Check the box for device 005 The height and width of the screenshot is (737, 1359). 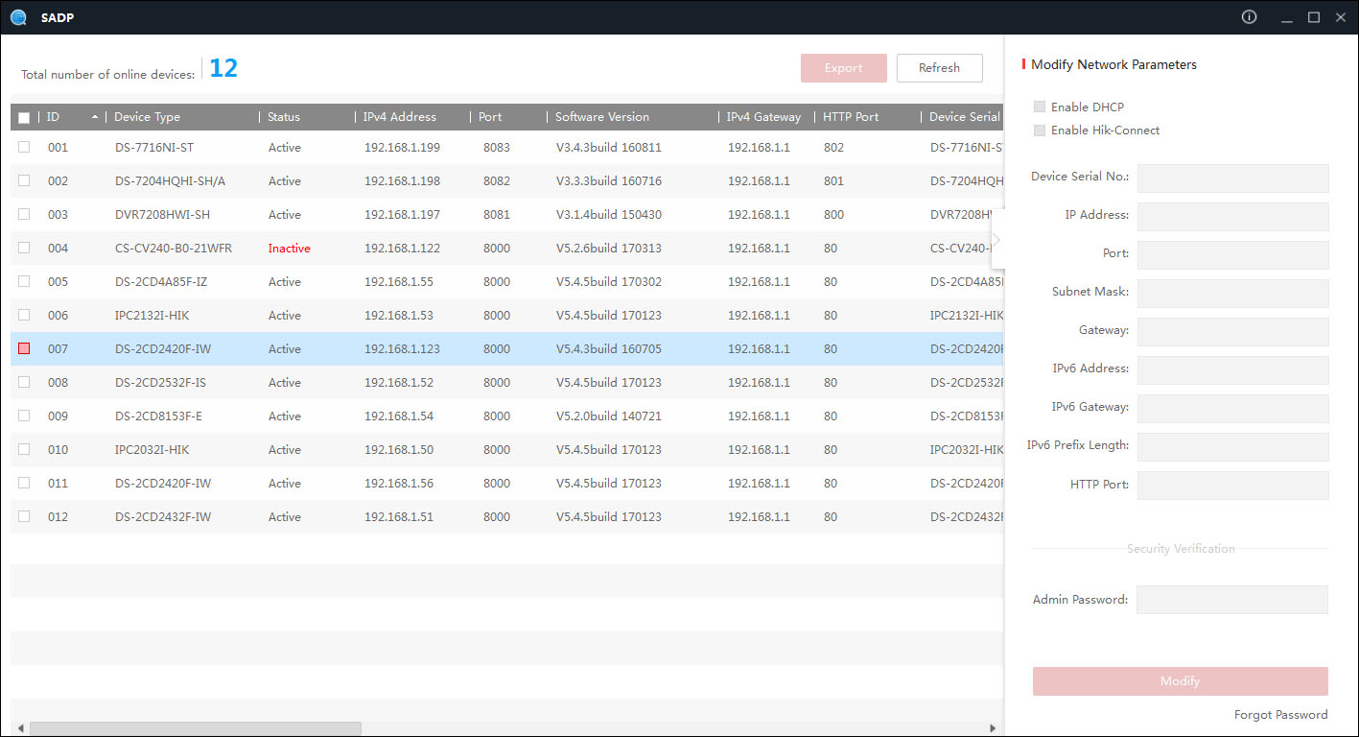[24, 281]
